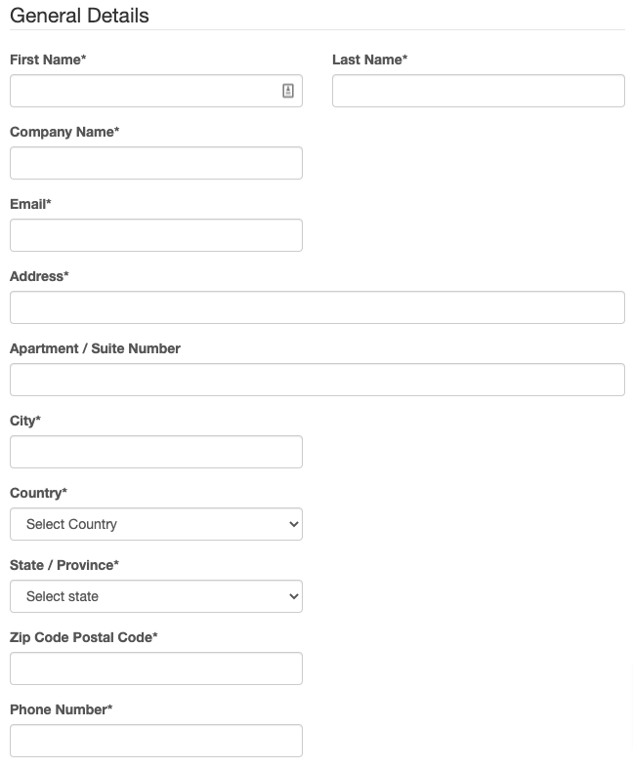Click the "Country*" label text
The image size is (633, 768).
38,493
